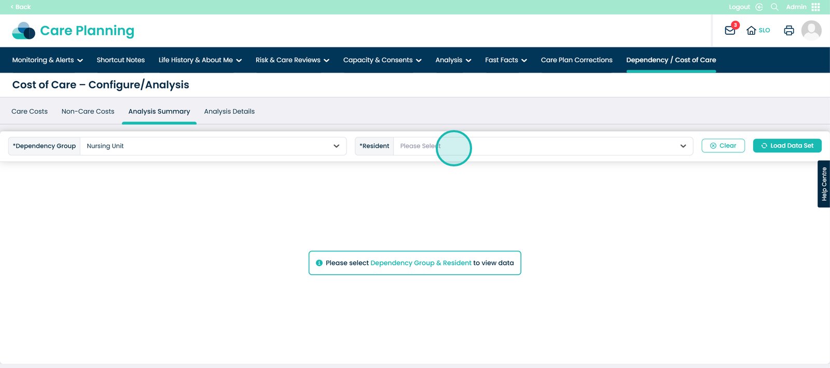830x368 pixels.
Task: Expand the Risk & Care Reviews menu
Action: coord(292,60)
